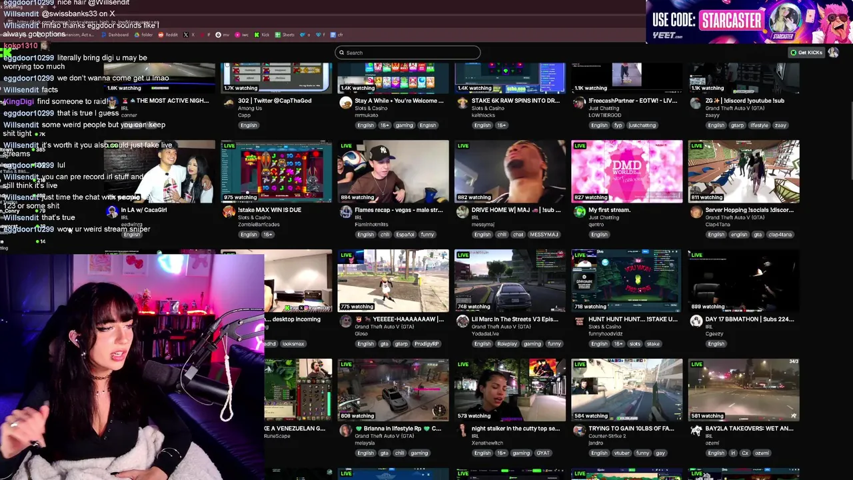Screen dimensions: 853x480
Task: Open ozemi's channel avatar
Action: pos(696,430)
